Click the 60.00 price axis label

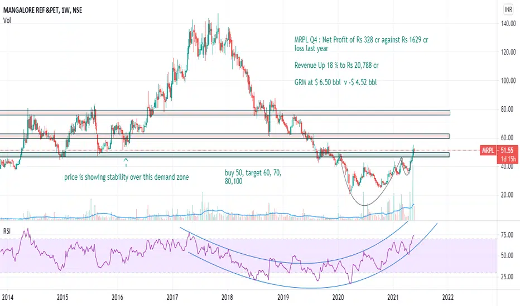pos(507,137)
